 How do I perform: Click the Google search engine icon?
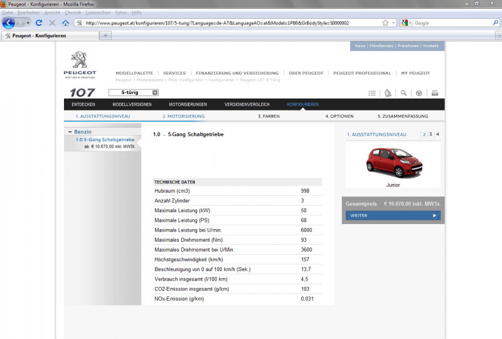point(405,23)
